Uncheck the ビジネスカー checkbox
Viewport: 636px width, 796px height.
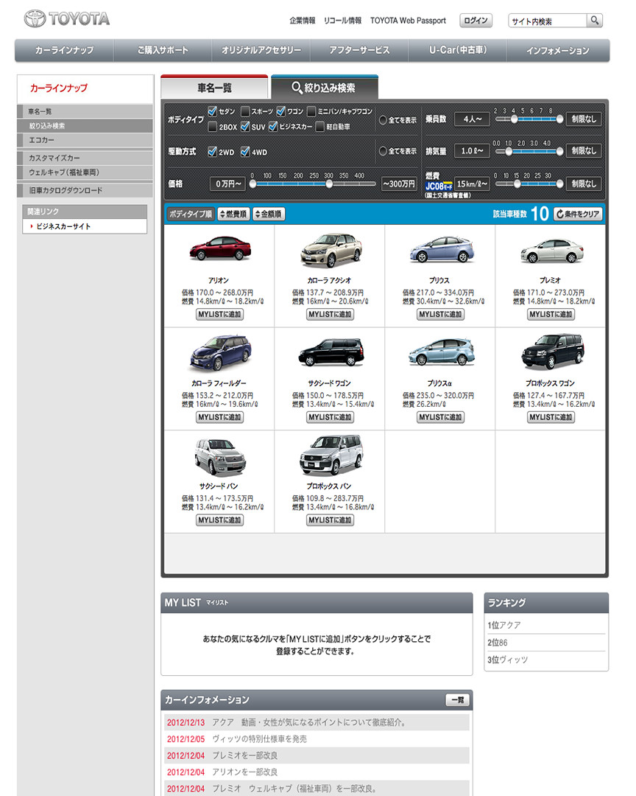click(x=273, y=127)
